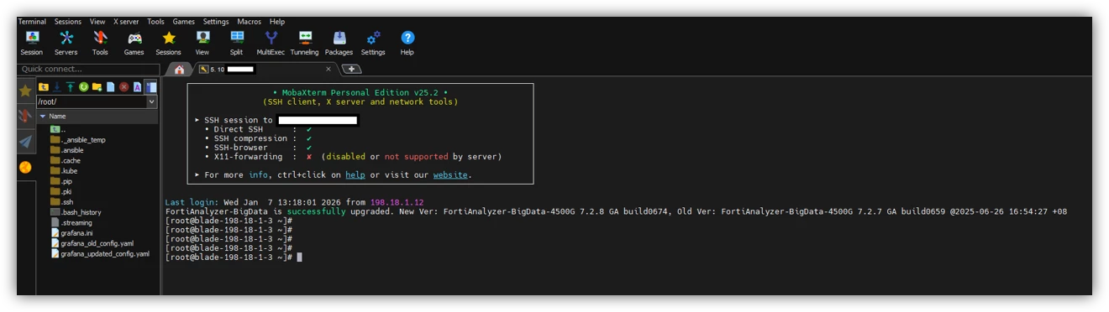Click the Help question mark icon
This screenshot has height=312, width=1109.
pyautogui.click(x=407, y=43)
